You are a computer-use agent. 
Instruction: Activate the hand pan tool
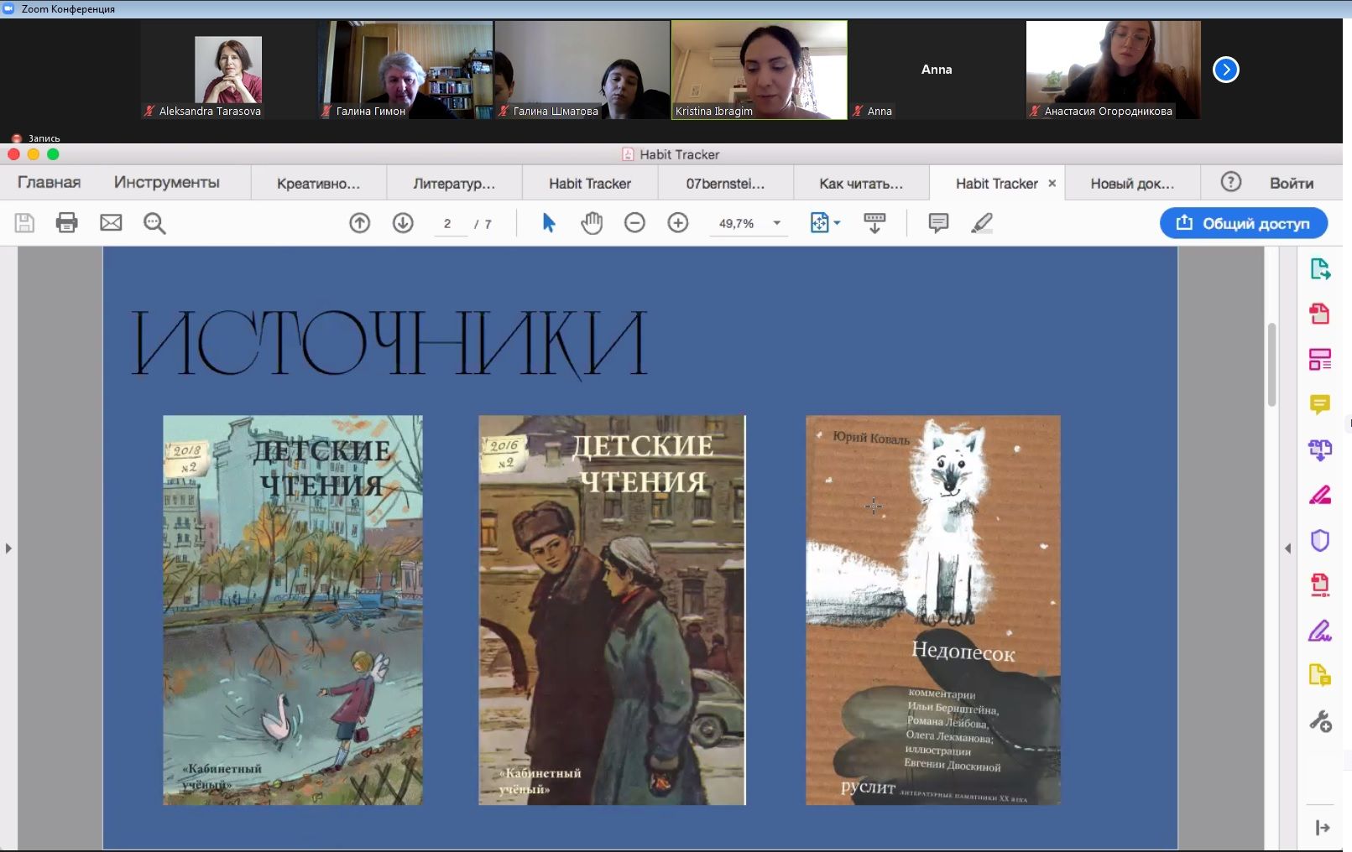click(x=592, y=223)
